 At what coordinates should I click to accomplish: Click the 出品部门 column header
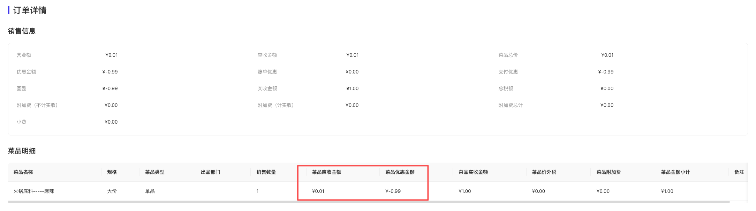[x=211, y=172]
